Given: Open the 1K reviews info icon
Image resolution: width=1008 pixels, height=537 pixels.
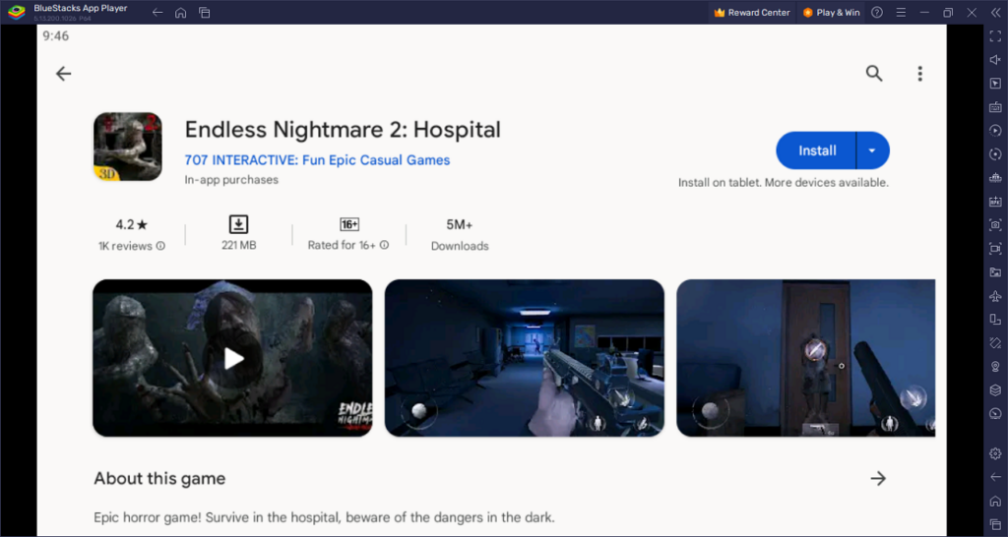Looking at the screenshot, I should [x=160, y=245].
